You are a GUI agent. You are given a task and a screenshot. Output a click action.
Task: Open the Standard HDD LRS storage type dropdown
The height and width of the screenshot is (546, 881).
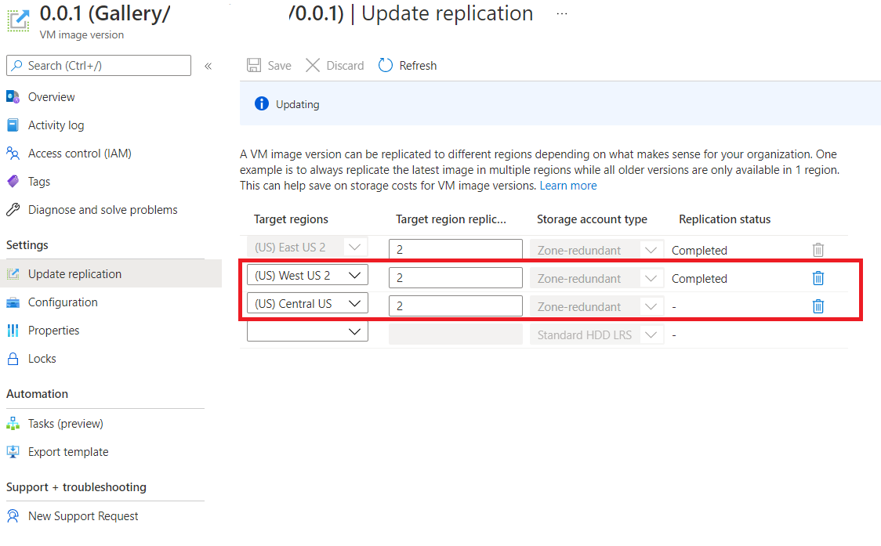click(x=651, y=335)
